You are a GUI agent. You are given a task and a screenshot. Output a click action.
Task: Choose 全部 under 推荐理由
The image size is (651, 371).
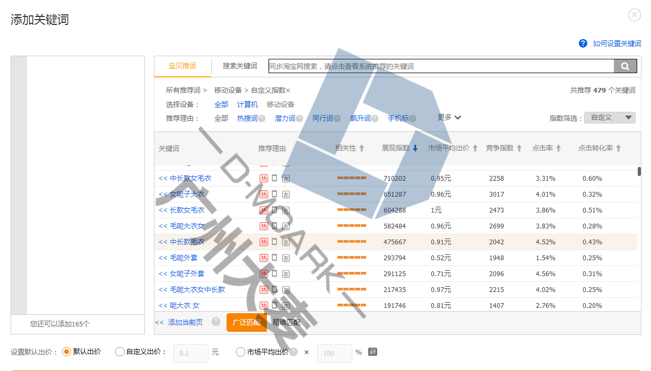pos(221,119)
